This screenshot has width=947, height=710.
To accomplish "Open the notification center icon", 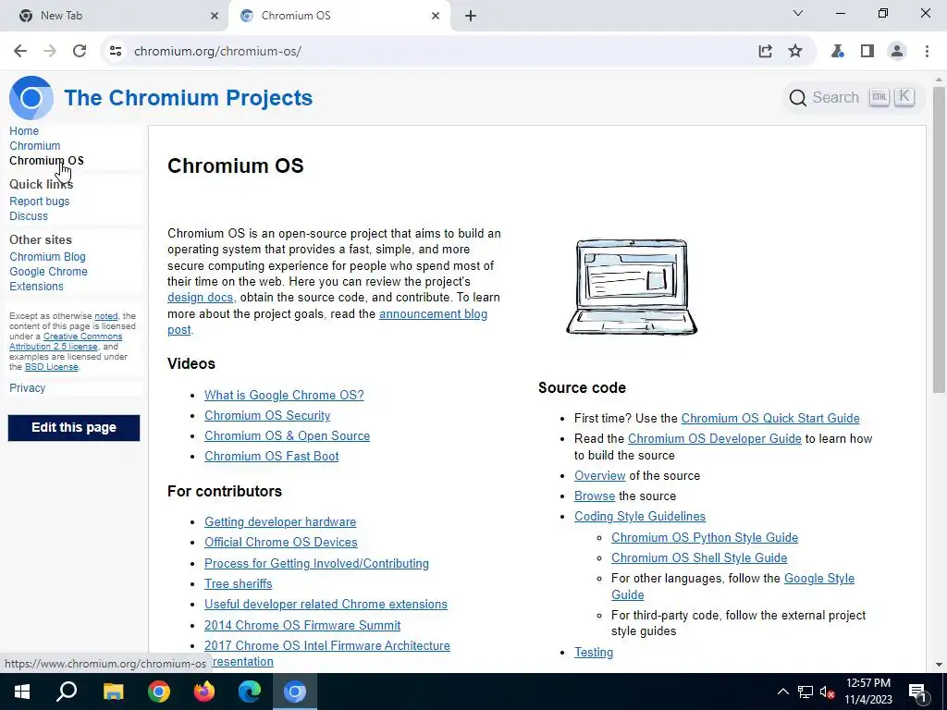I will (x=917, y=692).
